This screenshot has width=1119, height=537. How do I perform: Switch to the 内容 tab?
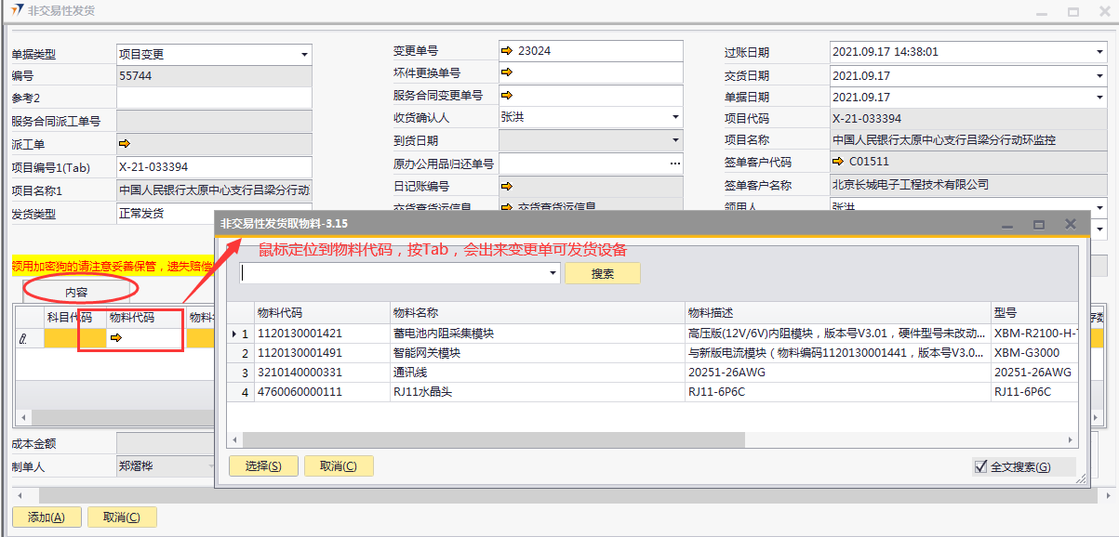pos(76,292)
